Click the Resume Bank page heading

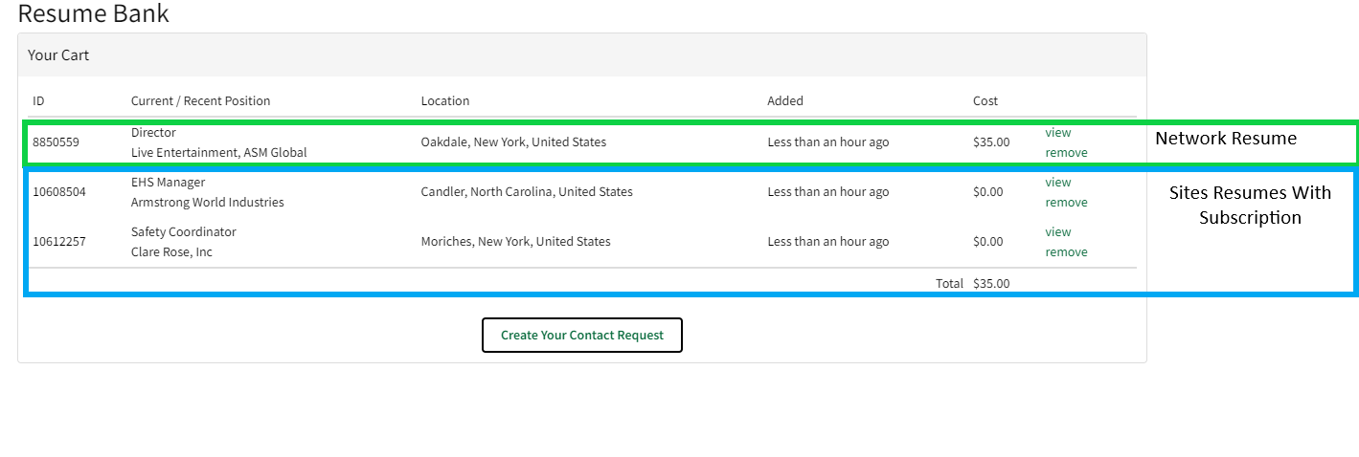pos(93,13)
